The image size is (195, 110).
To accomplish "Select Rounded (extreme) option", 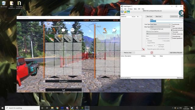I will click(x=172, y=30).
